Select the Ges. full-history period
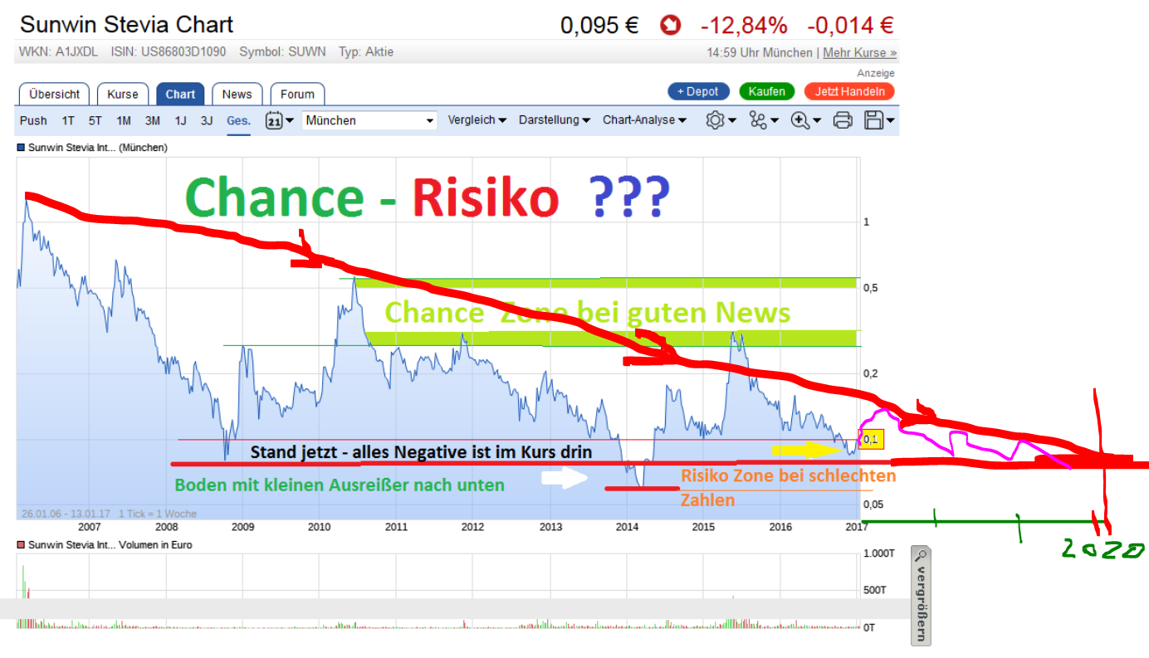Image resolution: width=1149 pixels, height=658 pixels. click(x=239, y=120)
